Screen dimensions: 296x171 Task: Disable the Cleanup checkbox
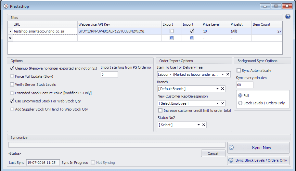coord(12,68)
